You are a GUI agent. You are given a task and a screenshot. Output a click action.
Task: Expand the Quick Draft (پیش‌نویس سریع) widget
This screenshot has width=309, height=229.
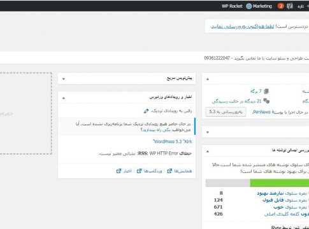[x=64, y=79]
